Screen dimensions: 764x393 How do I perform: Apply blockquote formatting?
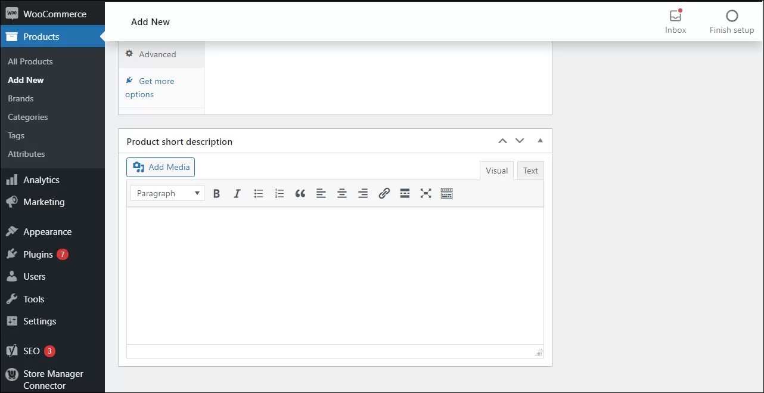click(x=300, y=193)
